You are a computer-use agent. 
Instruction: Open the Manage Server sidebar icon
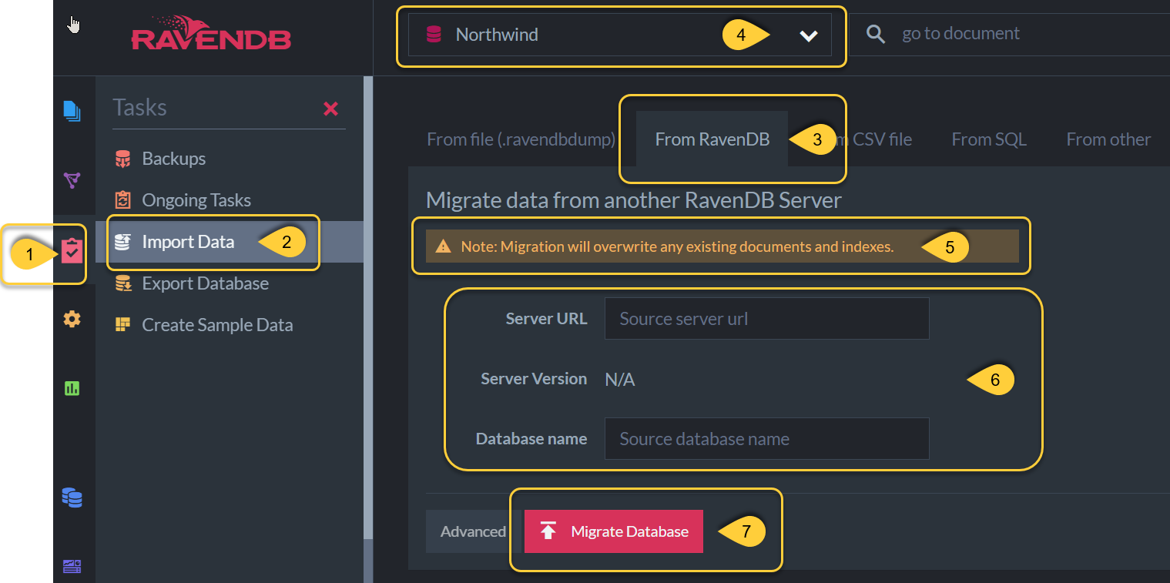click(x=72, y=567)
